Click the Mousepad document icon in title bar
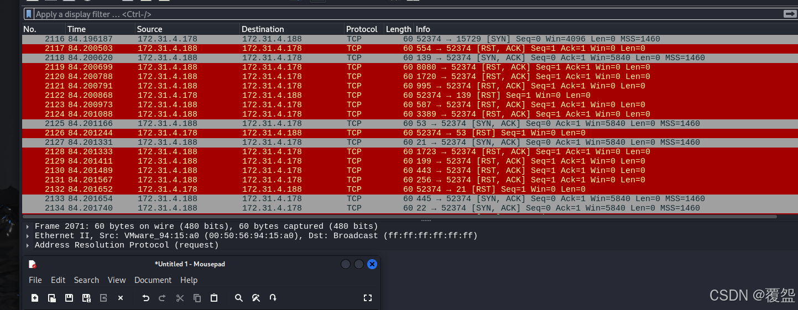The height and width of the screenshot is (310, 798). pyautogui.click(x=33, y=264)
